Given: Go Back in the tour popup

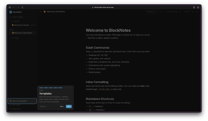Looking at the screenshot, I should tap(62, 106).
